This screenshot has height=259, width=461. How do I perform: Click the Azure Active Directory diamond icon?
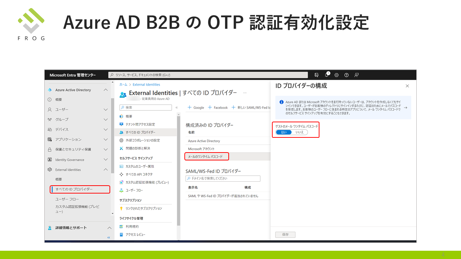point(50,90)
